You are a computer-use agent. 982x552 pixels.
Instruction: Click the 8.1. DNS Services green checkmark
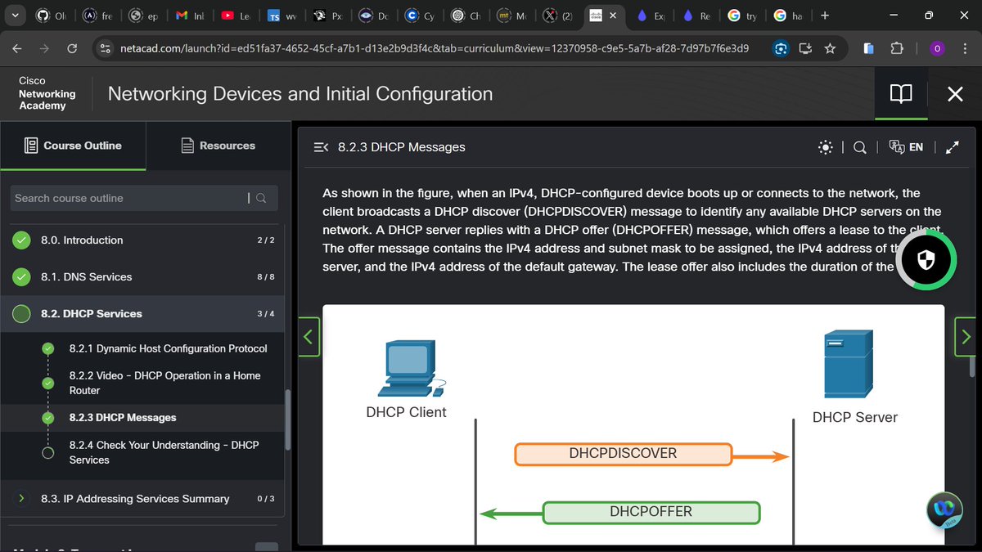point(22,277)
